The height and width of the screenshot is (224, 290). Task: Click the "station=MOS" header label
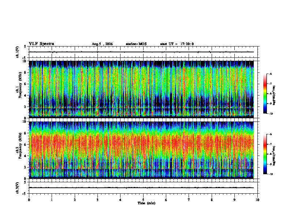point(136,44)
